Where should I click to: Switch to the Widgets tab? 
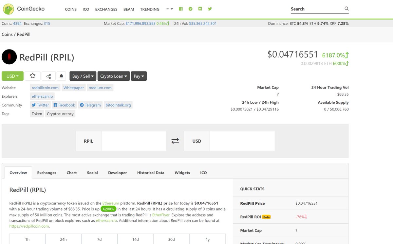click(x=182, y=173)
